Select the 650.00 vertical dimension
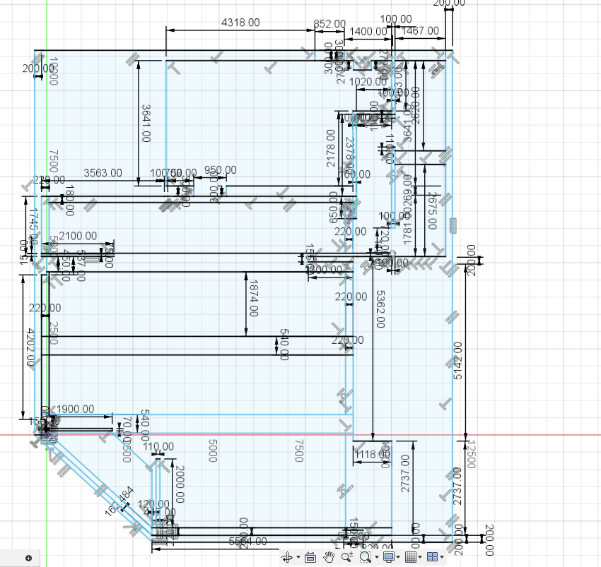Image resolution: width=601 pixels, height=567 pixels. [x=334, y=208]
